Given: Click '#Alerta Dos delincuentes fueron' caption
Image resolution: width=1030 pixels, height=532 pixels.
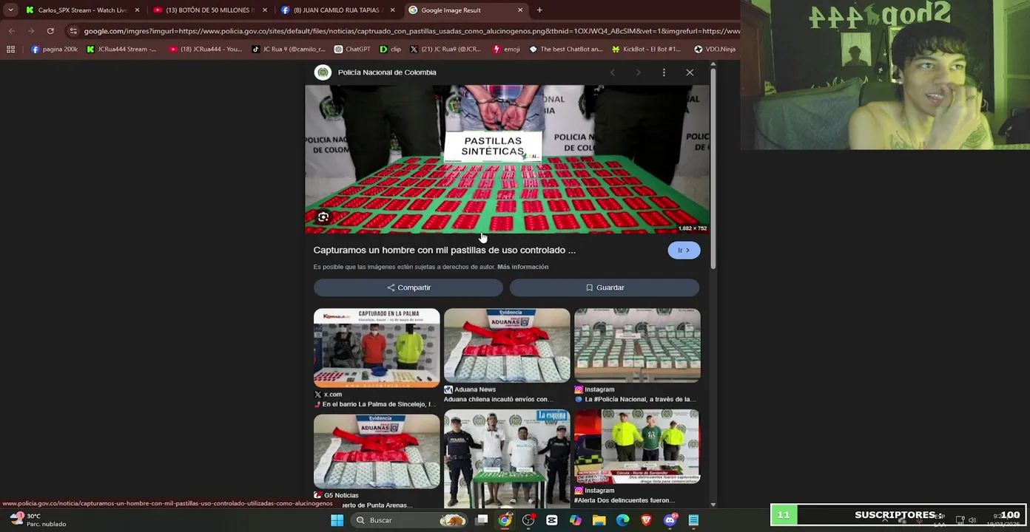Looking at the screenshot, I should [625, 501].
